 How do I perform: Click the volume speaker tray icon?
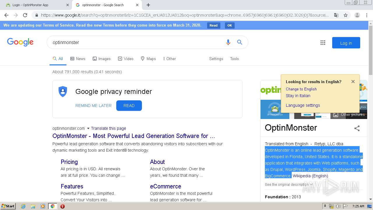click(338, 206)
